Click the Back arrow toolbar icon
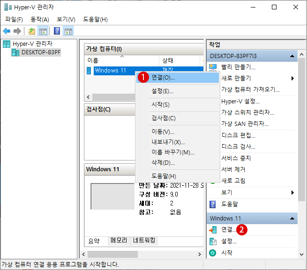Image resolution: width=307 pixels, height=270 pixels. [x=7, y=31]
